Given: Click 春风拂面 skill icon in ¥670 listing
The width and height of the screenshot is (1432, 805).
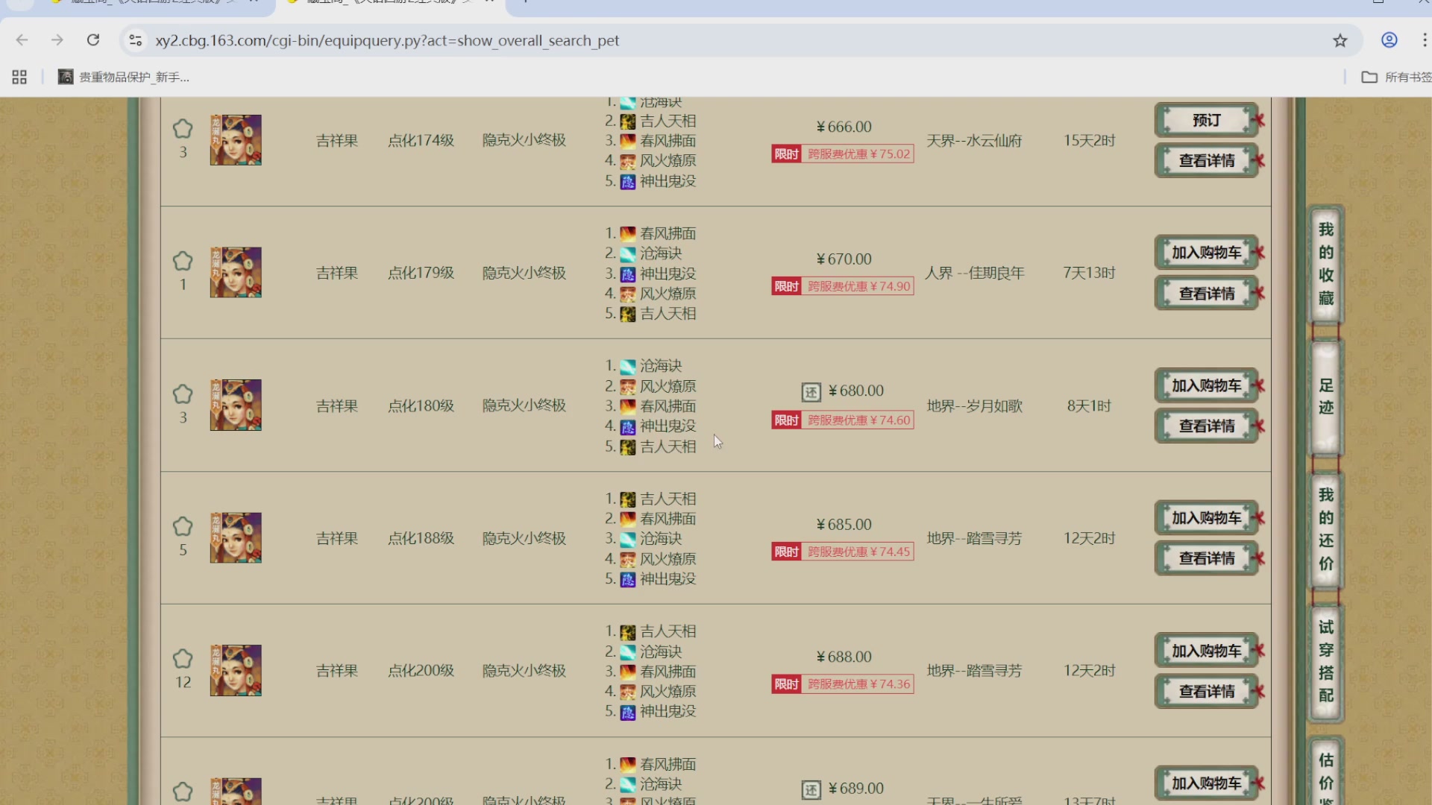Looking at the screenshot, I should tap(628, 234).
